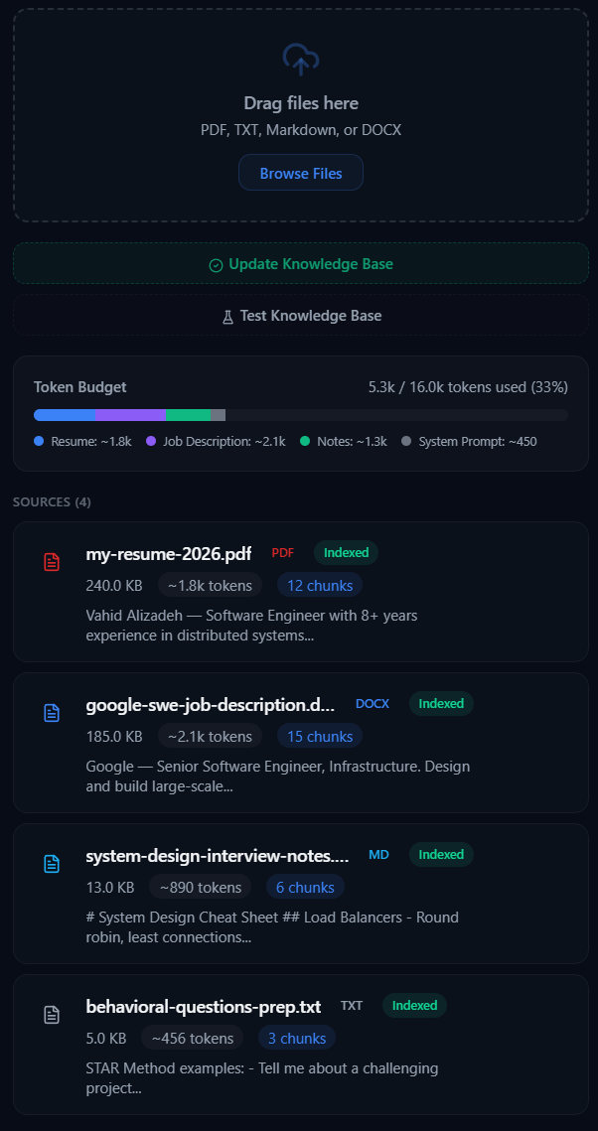Click the document icon beside google-swe-job-description
This screenshot has height=1131, width=598.
tap(51, 712)
